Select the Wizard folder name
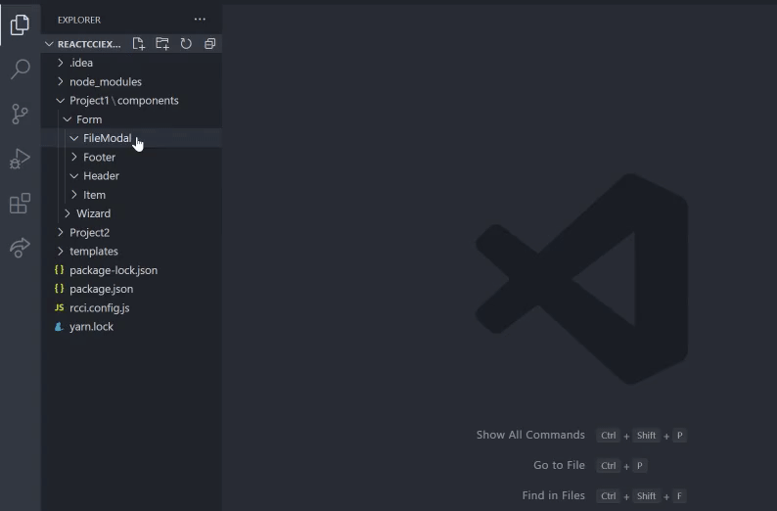This screenshot has width=777, height=511. 94,213
